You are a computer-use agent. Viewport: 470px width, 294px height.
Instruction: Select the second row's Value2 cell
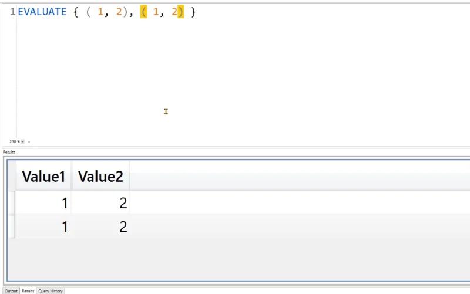point(100,227)
